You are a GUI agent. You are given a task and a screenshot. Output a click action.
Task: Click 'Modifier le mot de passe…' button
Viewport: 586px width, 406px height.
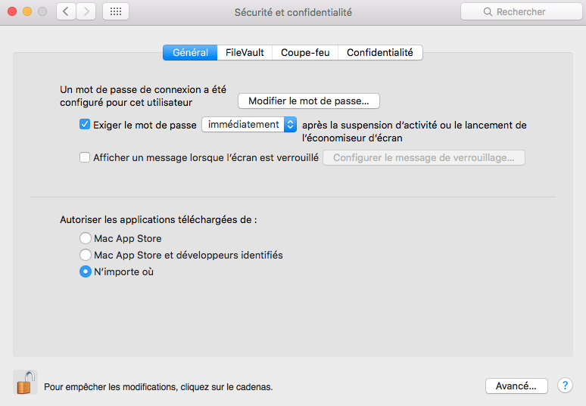[x=309, y=101]
